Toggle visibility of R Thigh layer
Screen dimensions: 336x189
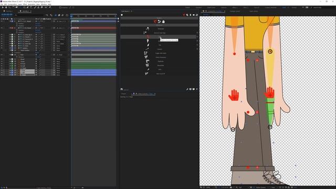pos(2,68)
